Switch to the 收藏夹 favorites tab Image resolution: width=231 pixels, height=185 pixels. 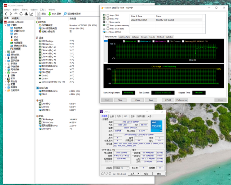[15, 18]
